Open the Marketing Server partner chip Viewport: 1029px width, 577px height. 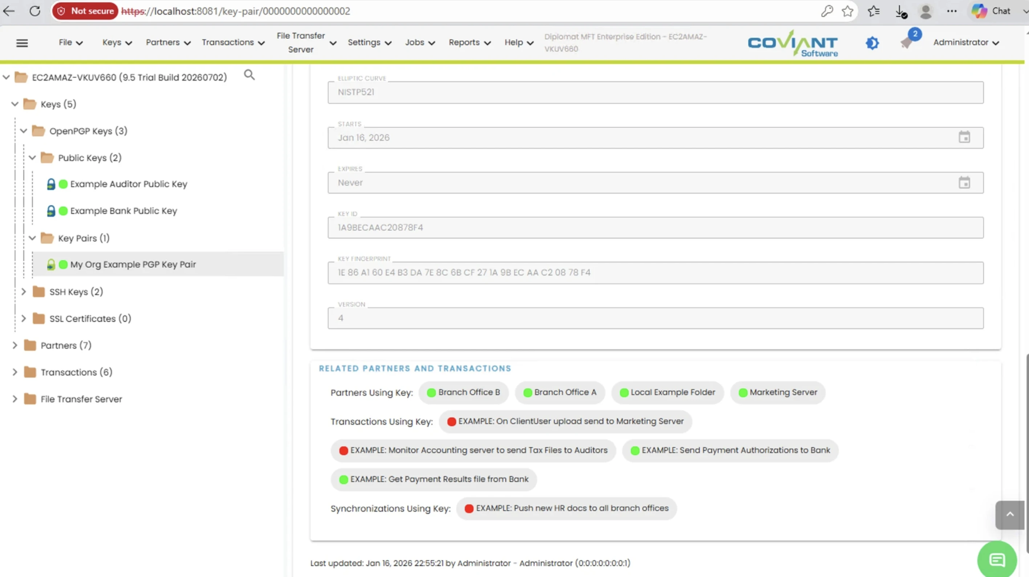778,393
